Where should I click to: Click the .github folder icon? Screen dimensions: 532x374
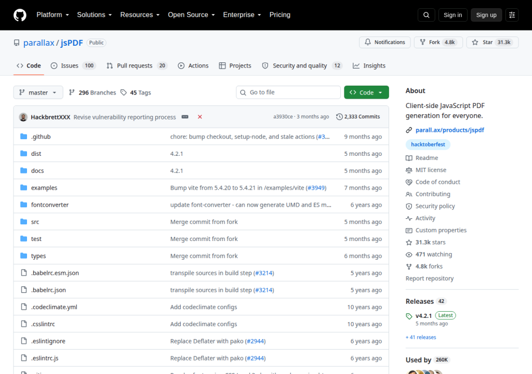tap(23, 137)
